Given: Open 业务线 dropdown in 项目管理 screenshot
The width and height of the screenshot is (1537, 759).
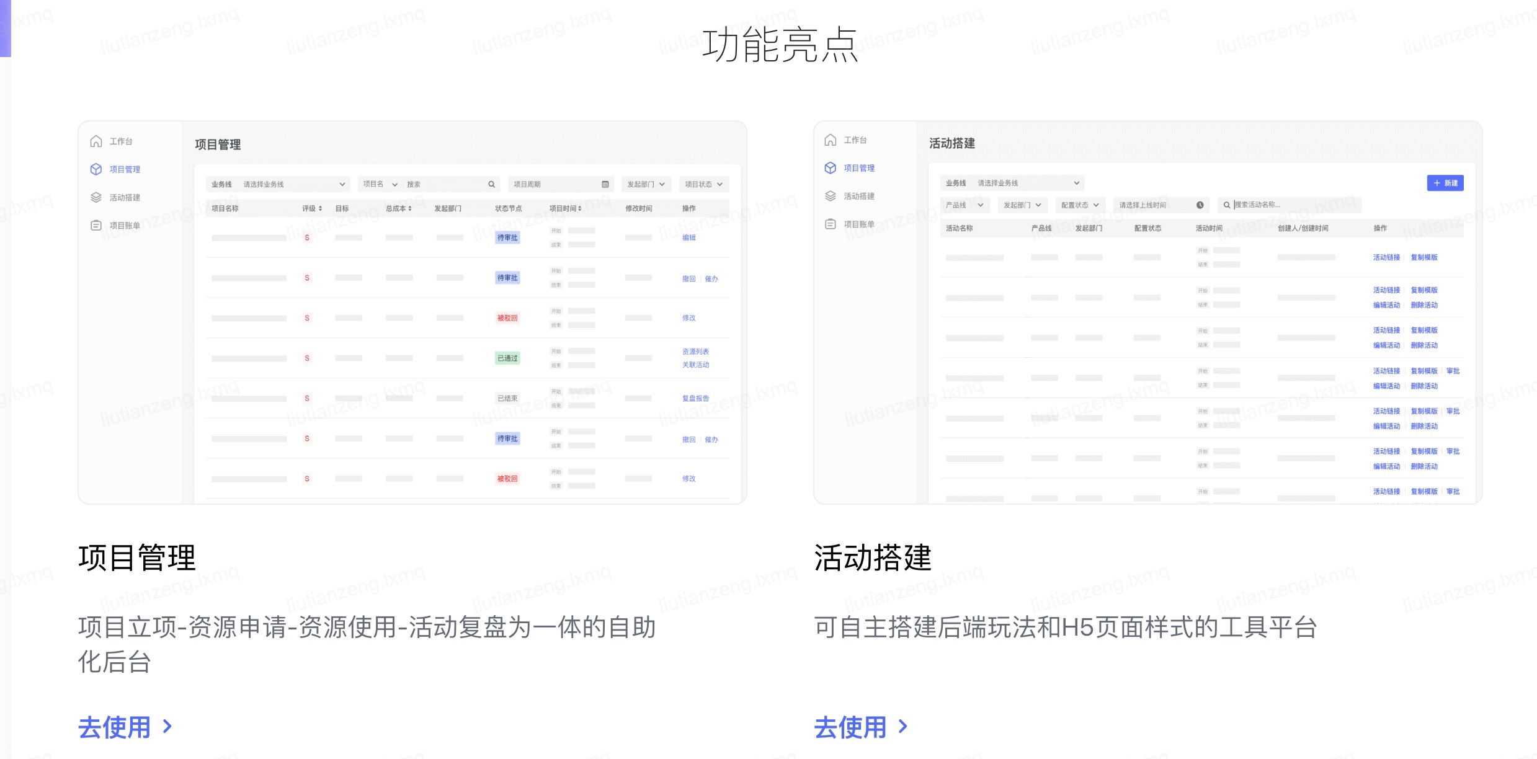Looking at the screenshot, I should click(278, 184).
